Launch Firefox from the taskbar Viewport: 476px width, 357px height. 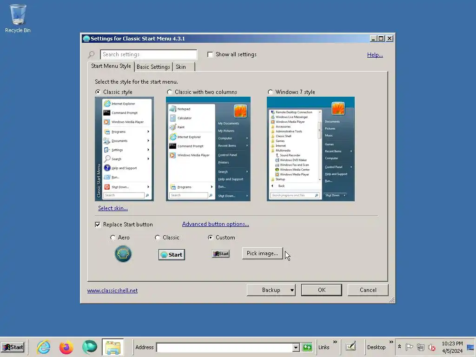(x=66, y=347)
